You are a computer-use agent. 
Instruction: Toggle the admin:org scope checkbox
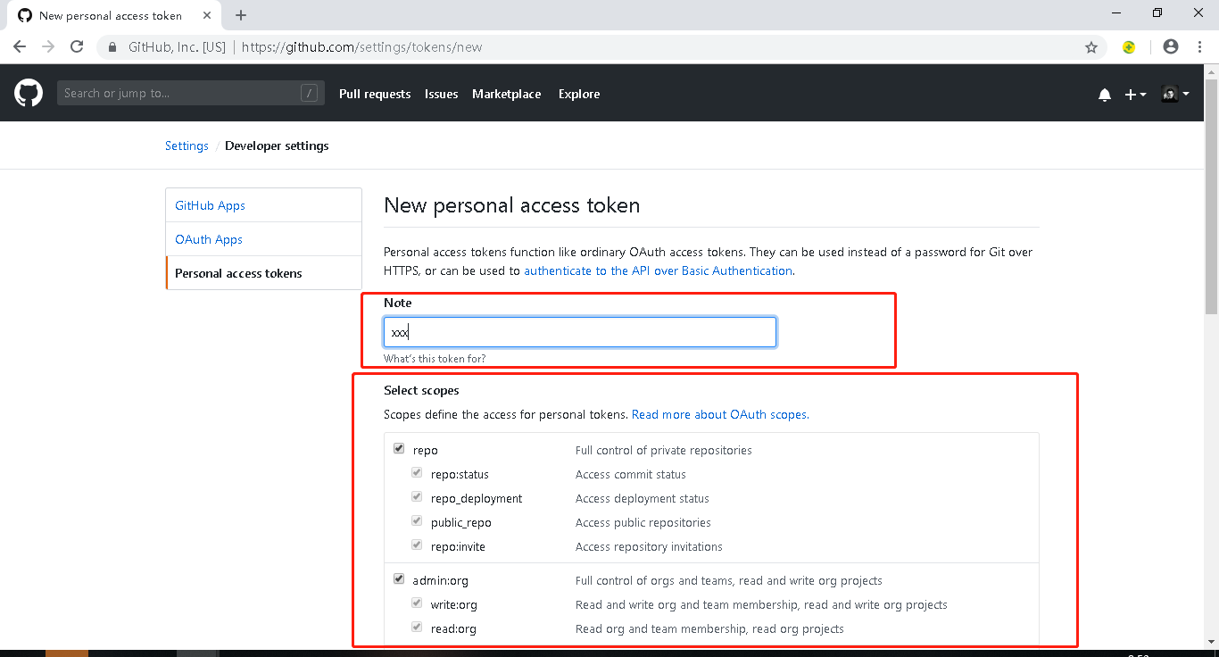[x=399, y=579]
